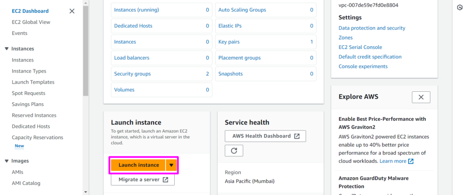Dismiss the Explore AWS panel
The image size is (467, 195).
click(420, 97)
